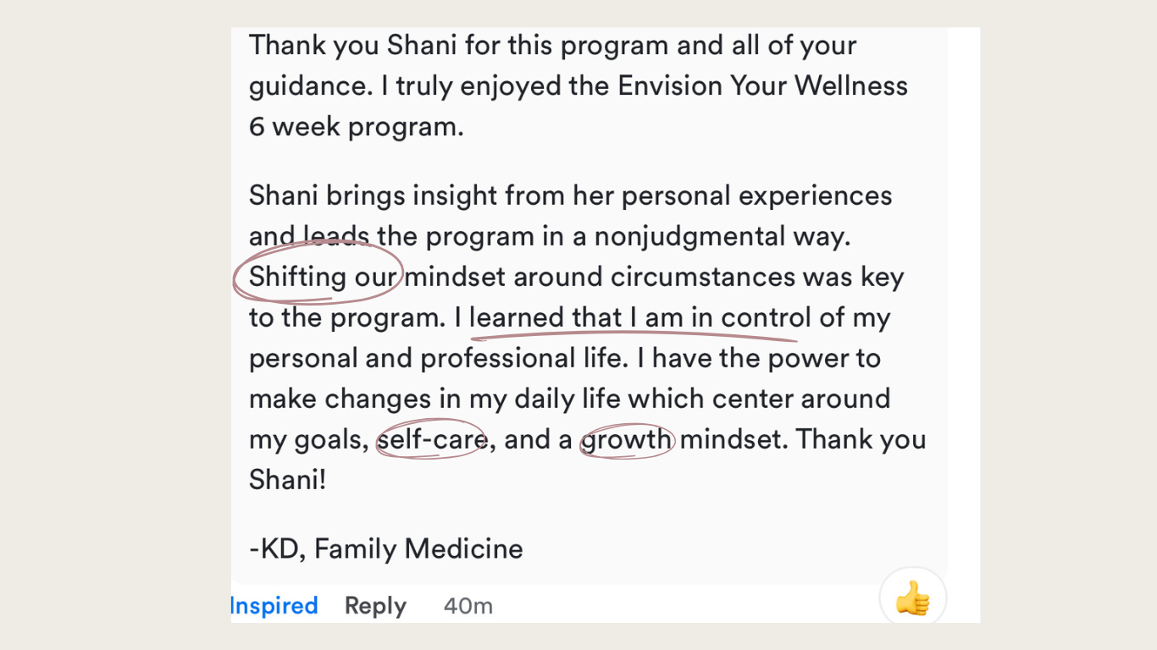
Task: Click the phrase "Shani brings insight"
Action: [373, 196]
